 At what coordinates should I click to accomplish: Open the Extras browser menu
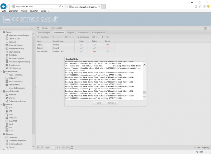pos(43,11)
